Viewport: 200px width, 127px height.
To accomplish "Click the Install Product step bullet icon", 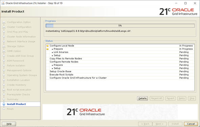I will (x=4, y=104).
